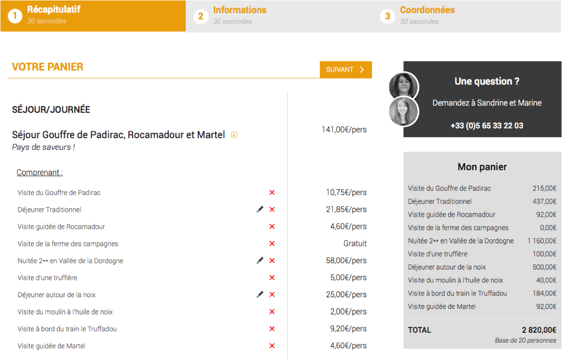The image size is (562, 360).
Task: Remove Visite du Gouffre de Padirac item
Action: pyautogui.click(x=272, y=193)
